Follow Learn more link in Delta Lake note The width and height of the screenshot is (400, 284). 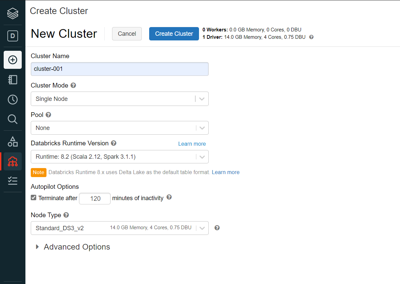tap(225, 172)
